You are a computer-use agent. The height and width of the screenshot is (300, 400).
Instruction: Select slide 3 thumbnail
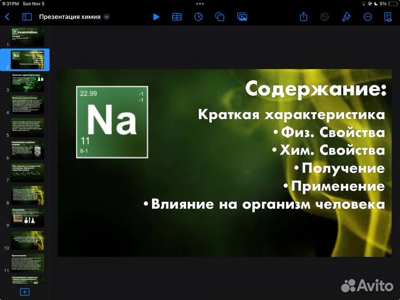28,82
